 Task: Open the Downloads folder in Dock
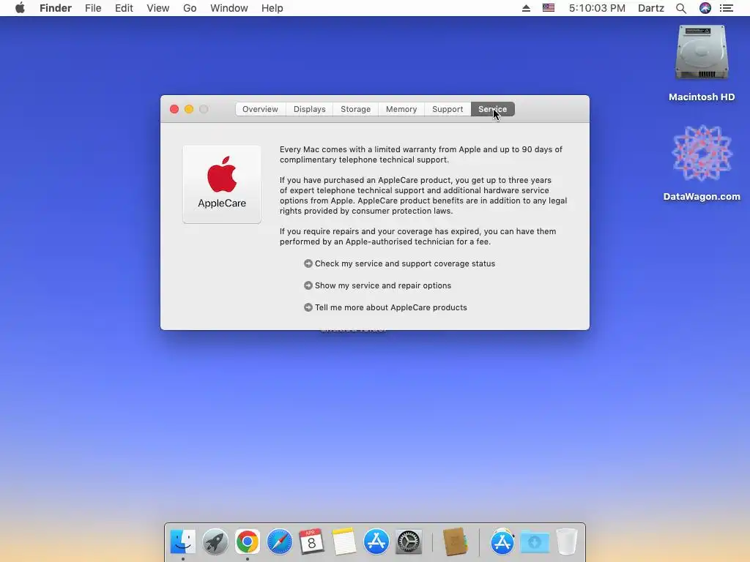(x=535, y=542)
